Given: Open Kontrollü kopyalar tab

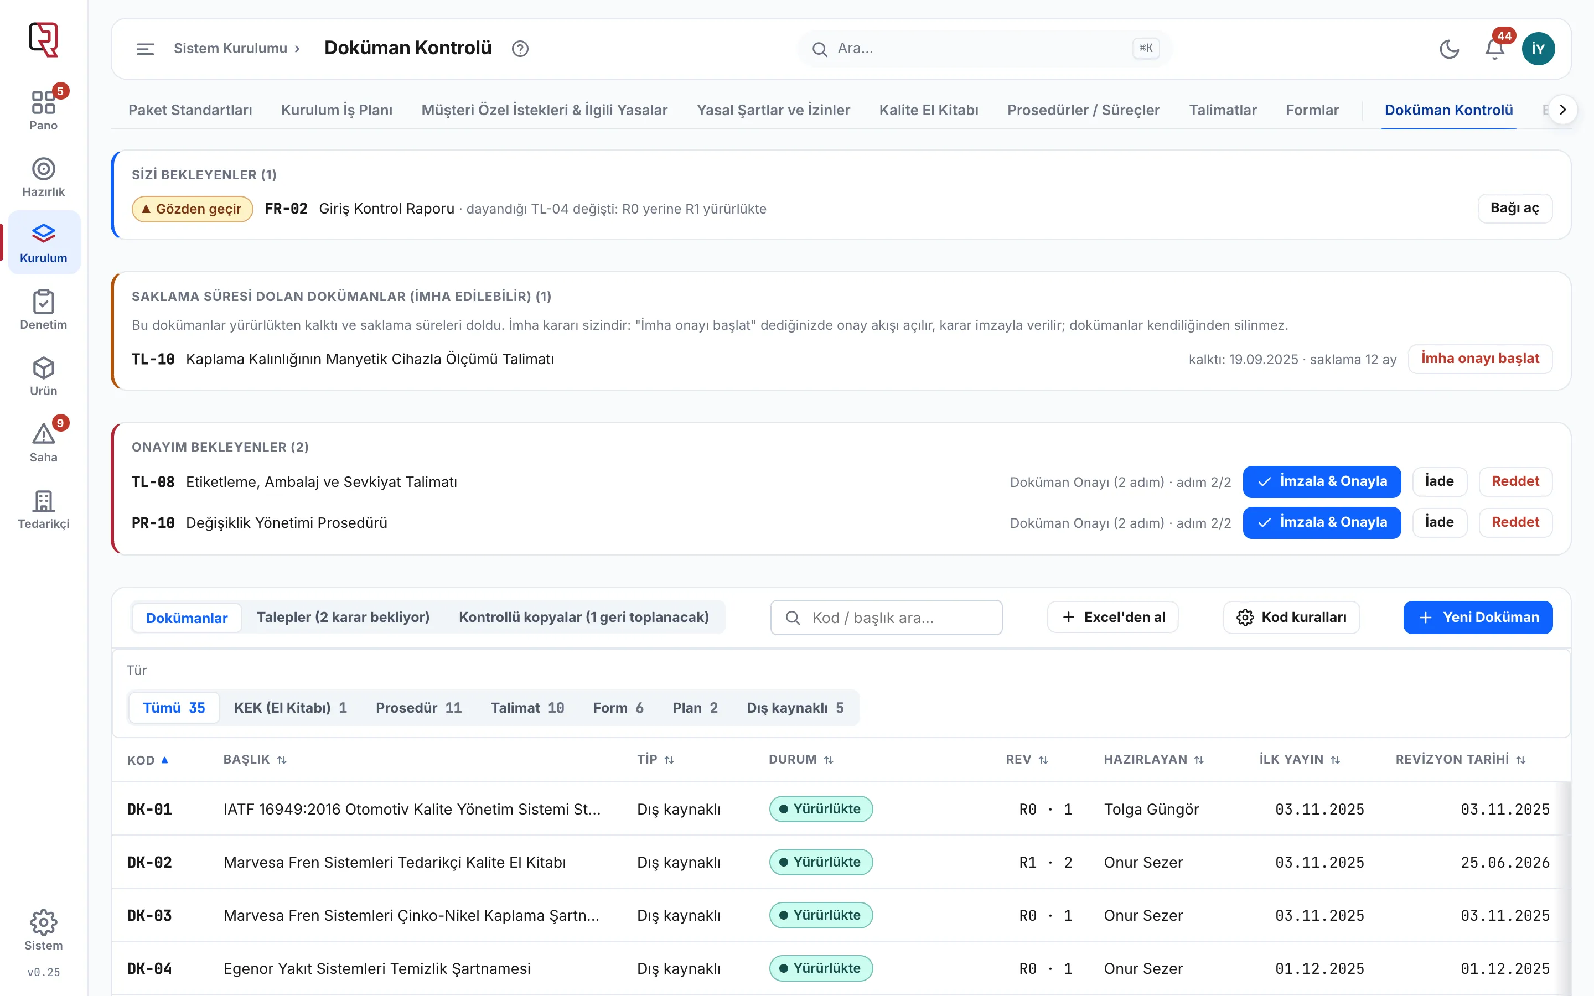Looking at the screenshot, I should click(583, 617).
